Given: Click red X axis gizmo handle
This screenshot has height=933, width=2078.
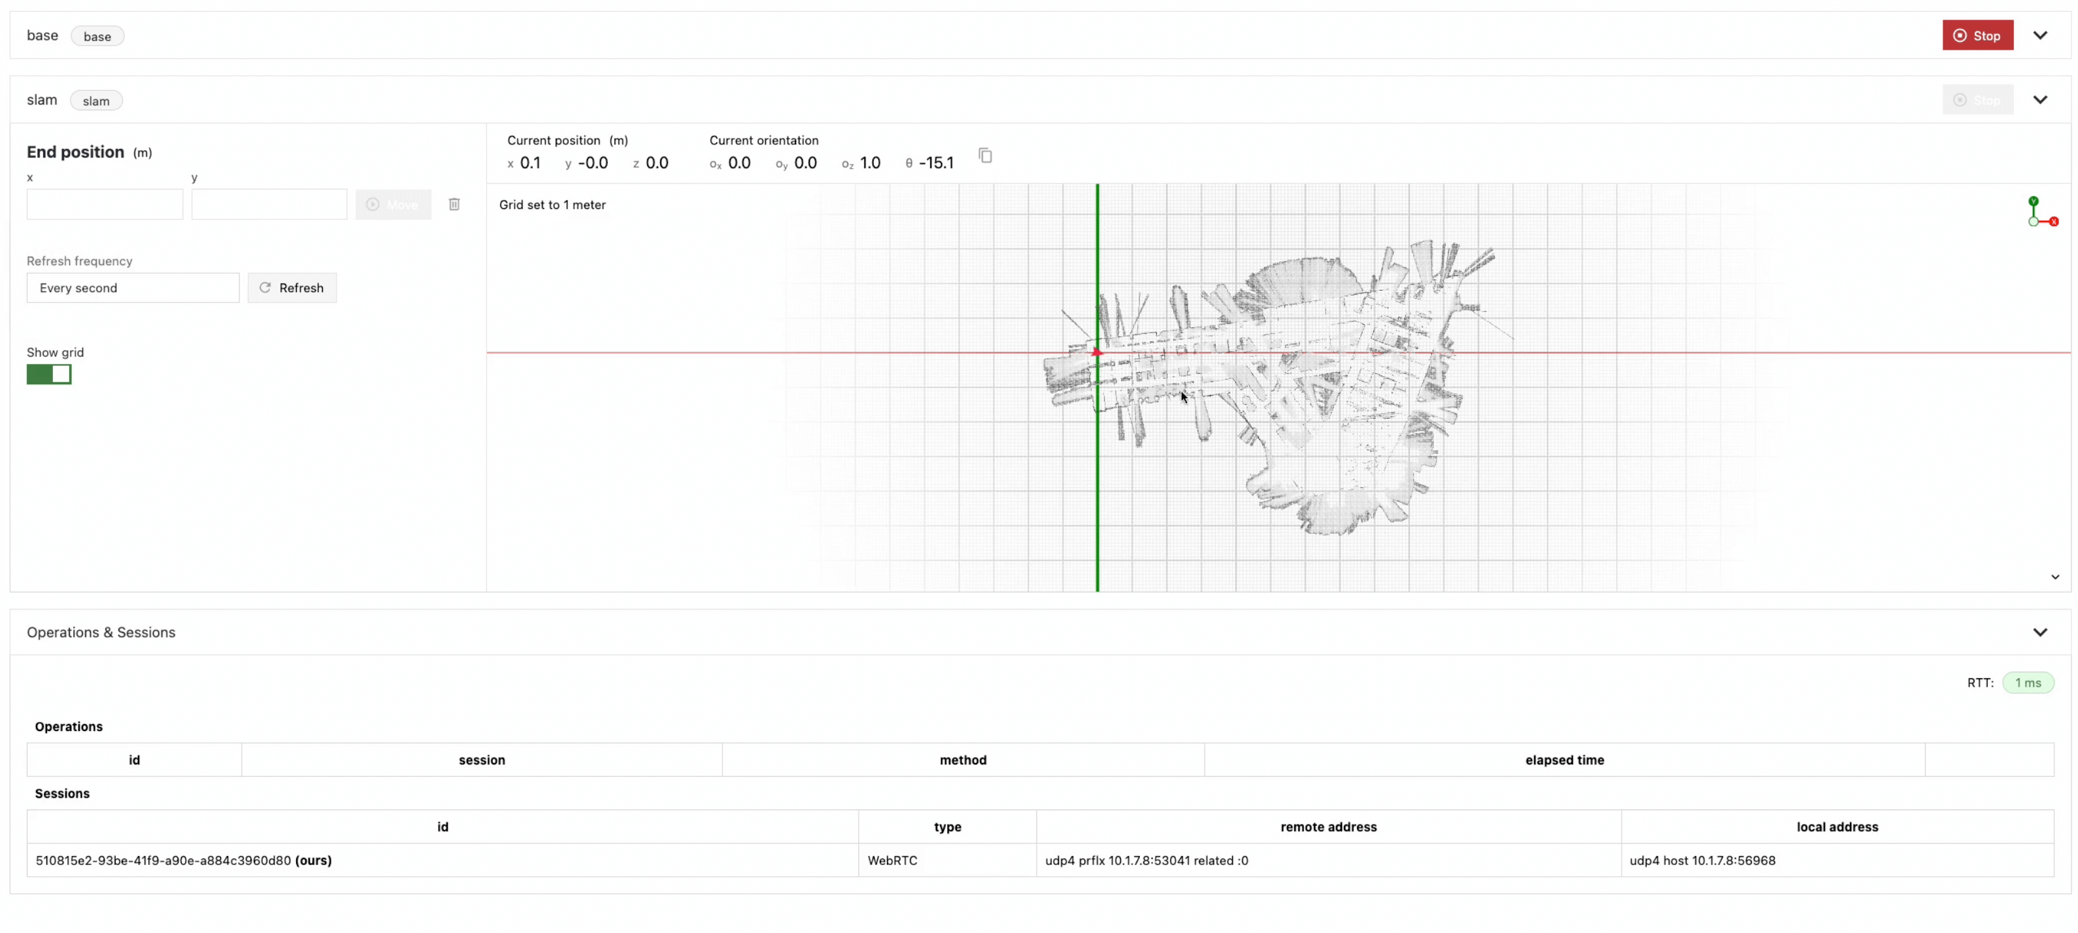Looking at the screenshot, I should pos(2054,221).
